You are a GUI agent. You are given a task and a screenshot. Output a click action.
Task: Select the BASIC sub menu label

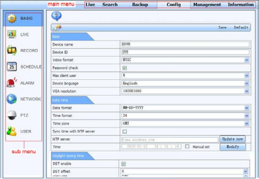pyautogui.click(x=26, y=18)
